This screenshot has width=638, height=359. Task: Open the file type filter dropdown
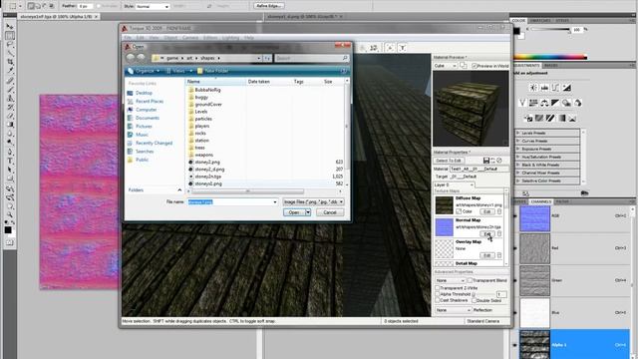click(x=313, y=201)
